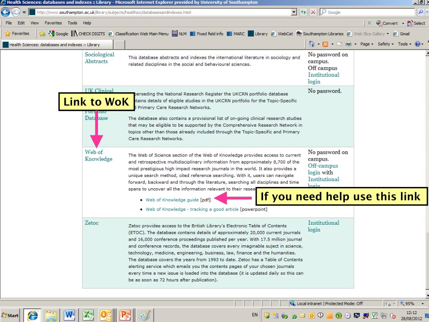Open Microsoft Word taskbar icon
This screenshot has height=322, width=429.
tap(69, 315)
